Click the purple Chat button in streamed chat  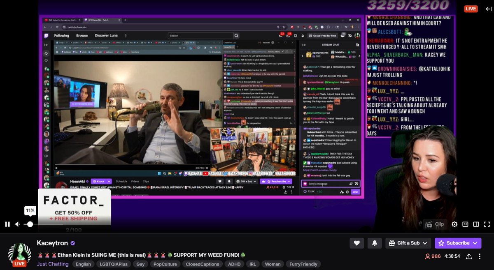pyautogui.click(x=355, y=192)
